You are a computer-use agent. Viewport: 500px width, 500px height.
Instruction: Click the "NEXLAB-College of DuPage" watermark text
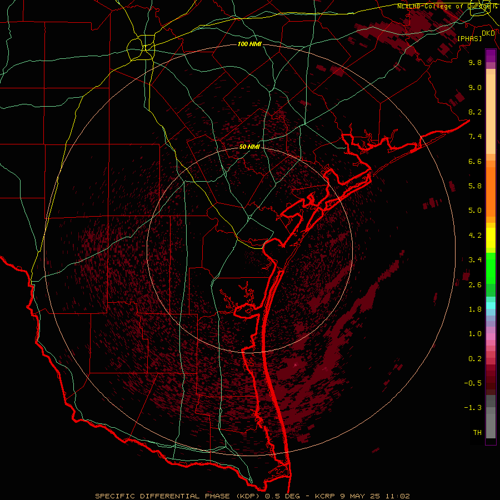(x=444, y=6)
